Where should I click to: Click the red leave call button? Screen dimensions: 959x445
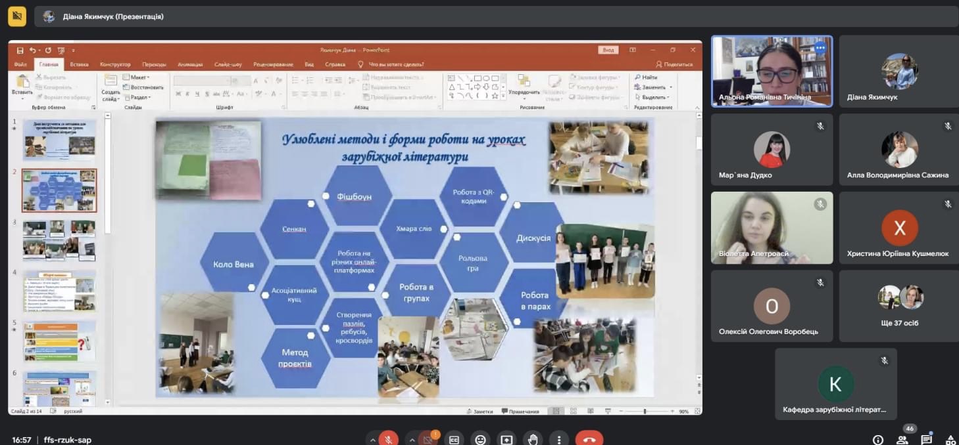click(x=589, y=440)
